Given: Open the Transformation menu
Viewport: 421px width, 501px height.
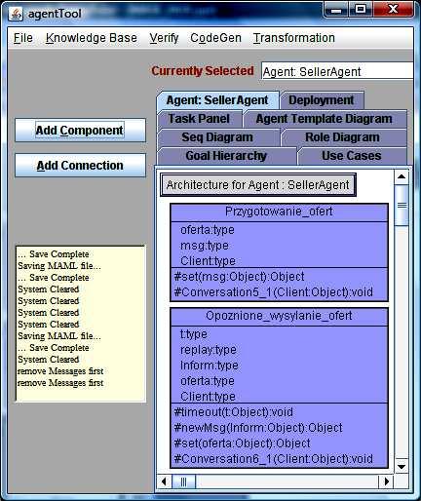Looking at the screenshot, I should (294, 38).
